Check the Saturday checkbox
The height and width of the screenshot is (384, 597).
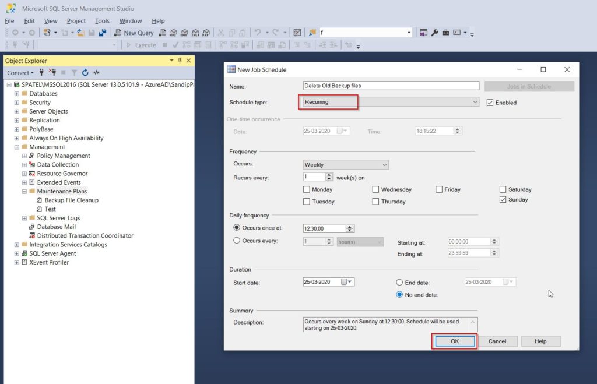[503, 189]
